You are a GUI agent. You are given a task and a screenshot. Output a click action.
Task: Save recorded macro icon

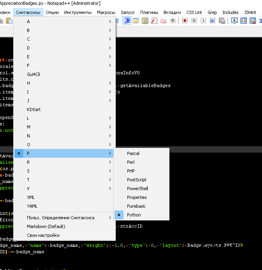tap(222, 21)
